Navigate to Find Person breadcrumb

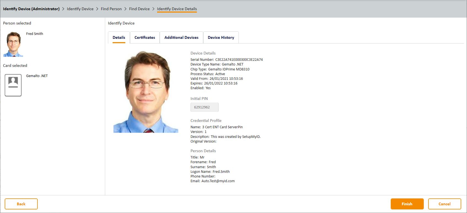(x=111, y=9)
